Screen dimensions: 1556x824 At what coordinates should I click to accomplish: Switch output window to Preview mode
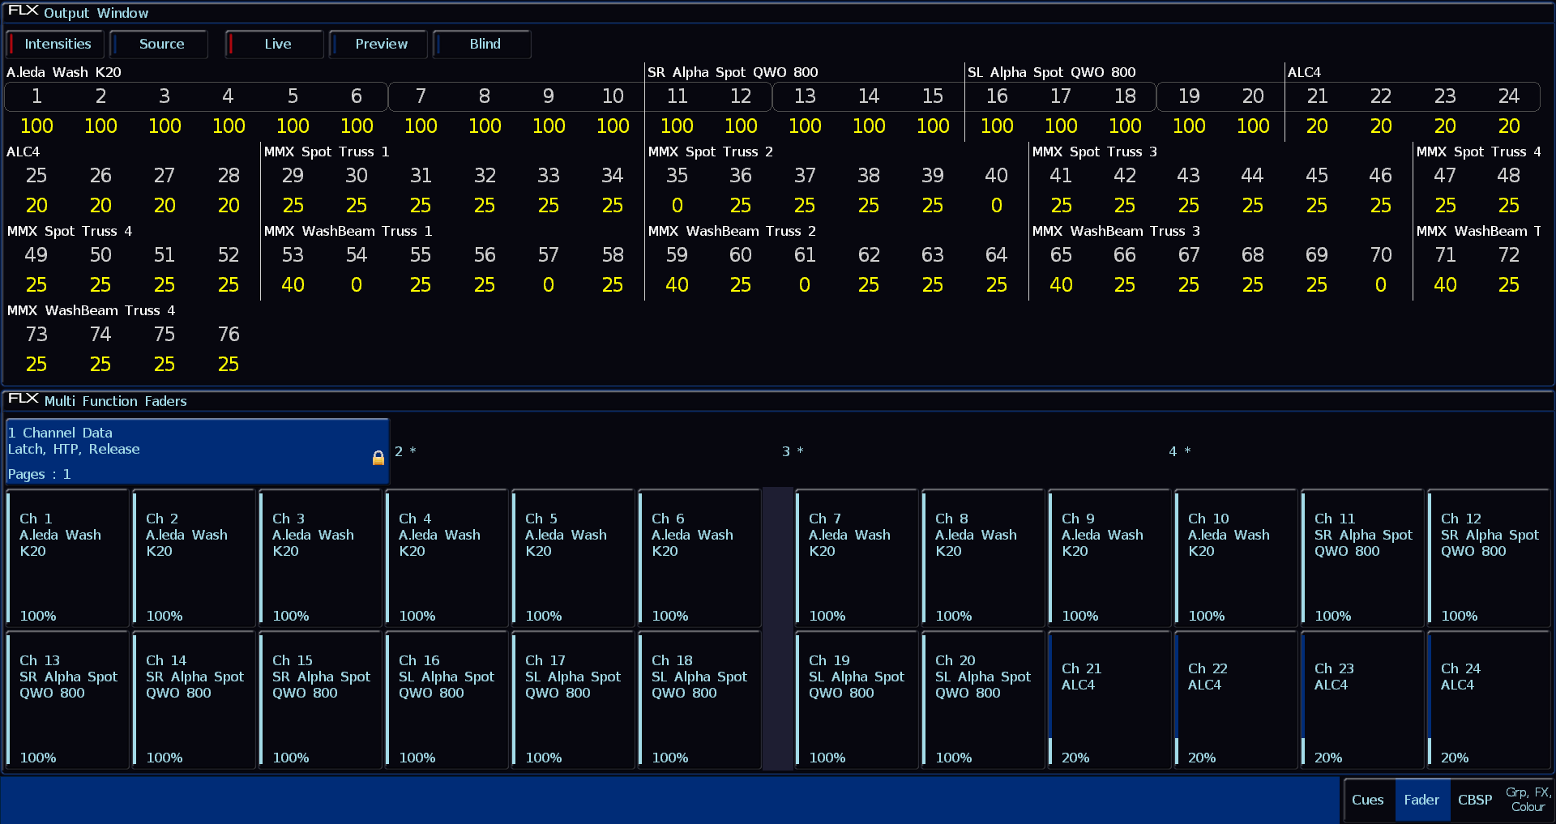378,44
